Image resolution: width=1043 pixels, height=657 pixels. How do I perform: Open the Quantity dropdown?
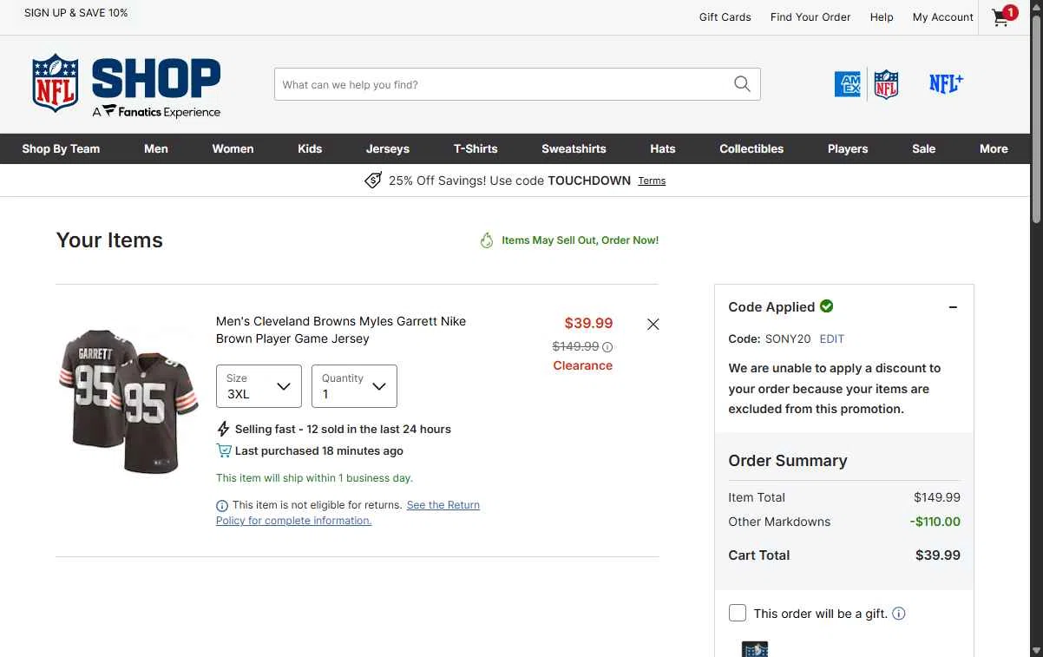pyautogui.click(x=354, y=386)
